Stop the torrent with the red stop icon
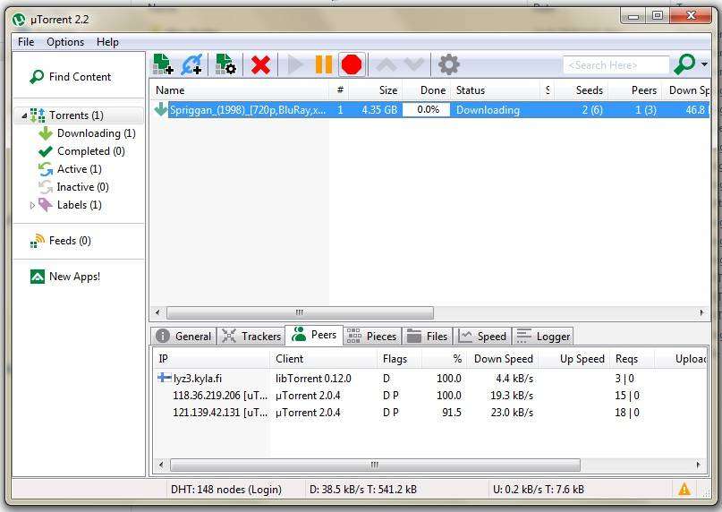722x512 pixels. pos(352,64)
